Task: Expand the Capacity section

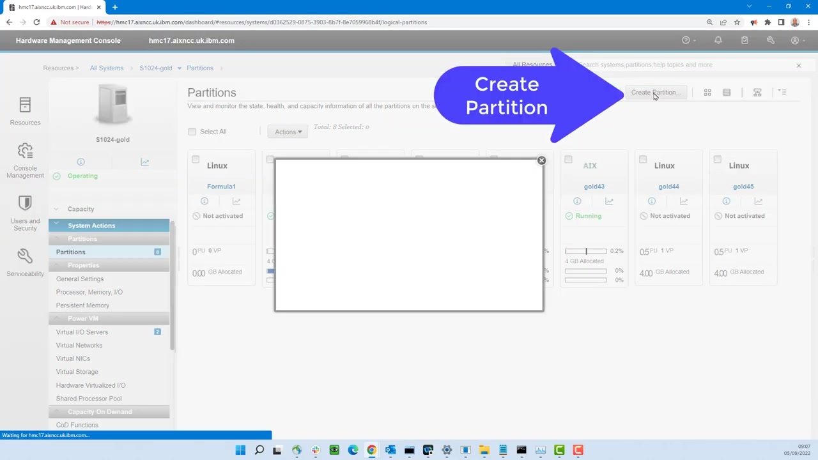Action: [81, 209]
